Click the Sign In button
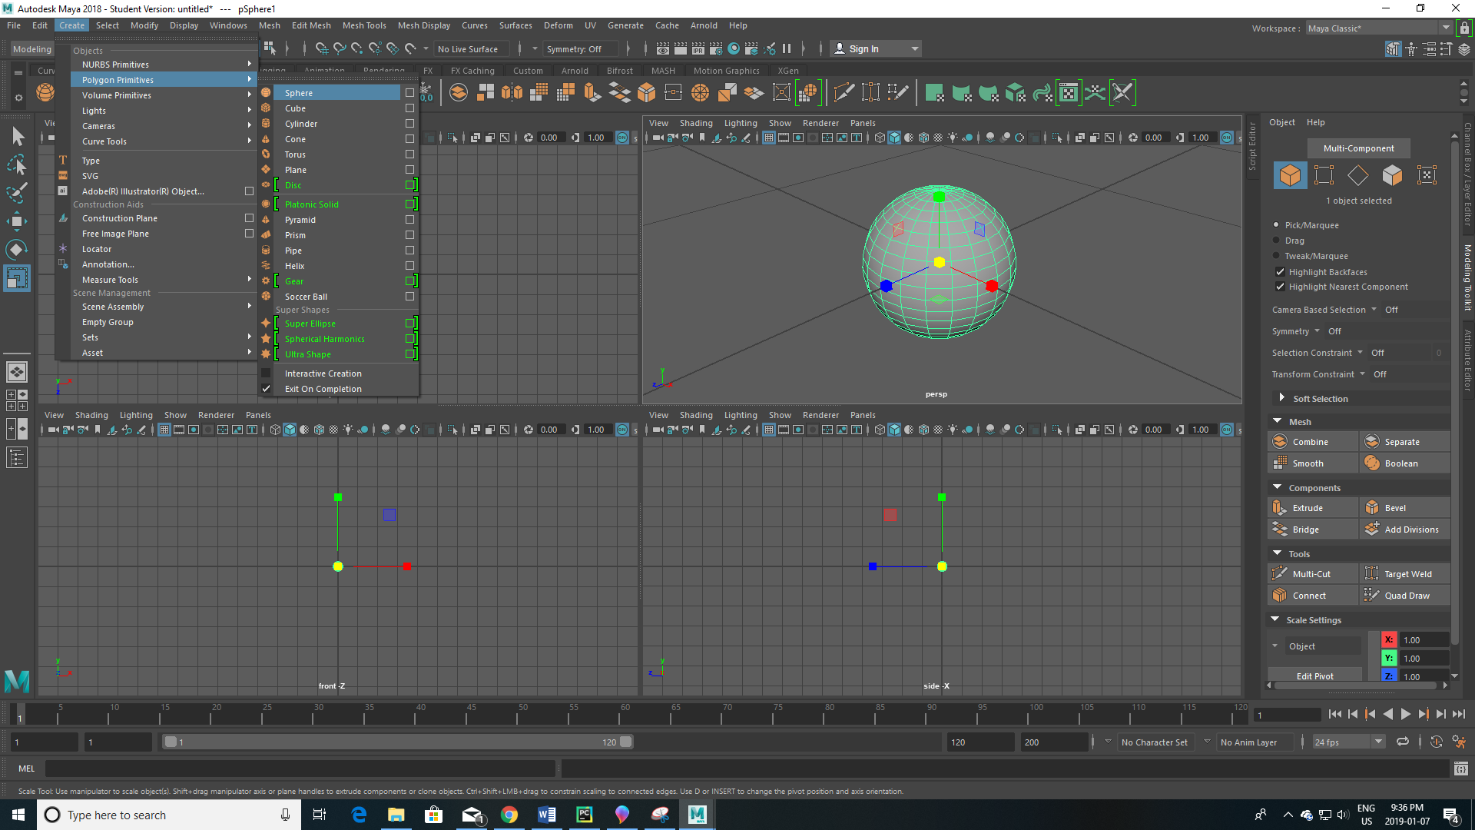The height and width of the screenshot is (830, 1475). point(874,49)
